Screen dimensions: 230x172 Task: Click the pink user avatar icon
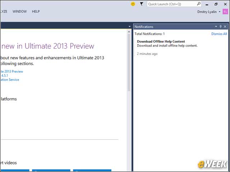[x=225, y=11]
